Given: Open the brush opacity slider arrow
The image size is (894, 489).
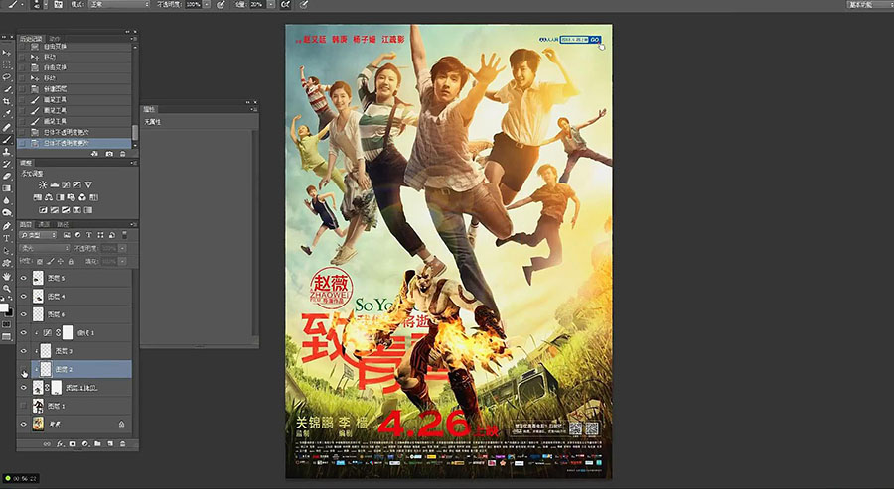Looking at the screenshot, I should [207, 4].
